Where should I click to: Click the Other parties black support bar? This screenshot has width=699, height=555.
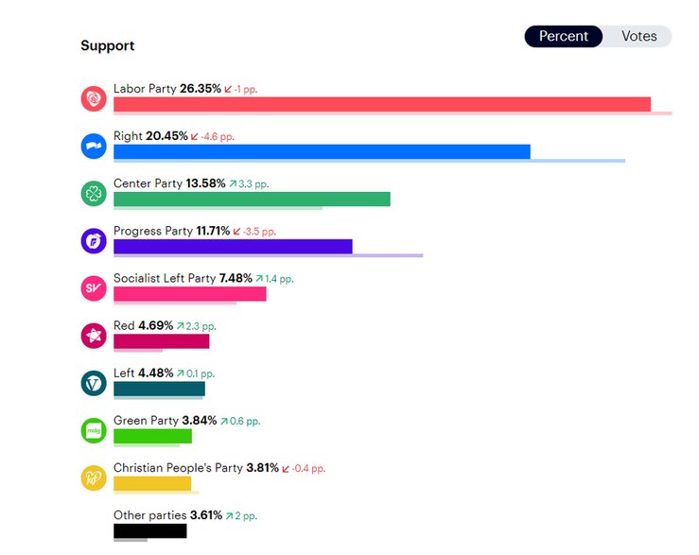(x=149, y=530)
